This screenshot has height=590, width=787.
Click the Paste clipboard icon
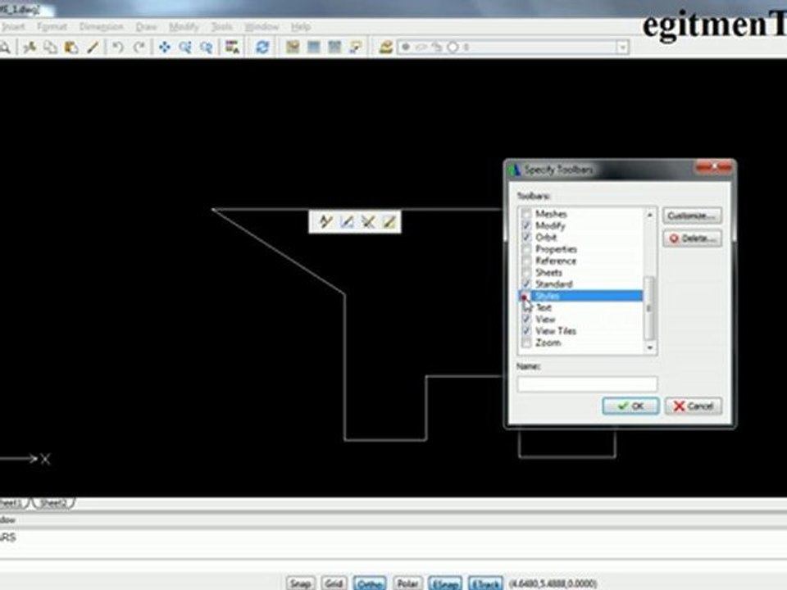(71, 48)
